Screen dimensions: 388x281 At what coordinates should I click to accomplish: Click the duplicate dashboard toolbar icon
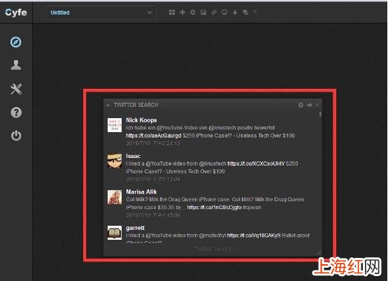point(245,12)
